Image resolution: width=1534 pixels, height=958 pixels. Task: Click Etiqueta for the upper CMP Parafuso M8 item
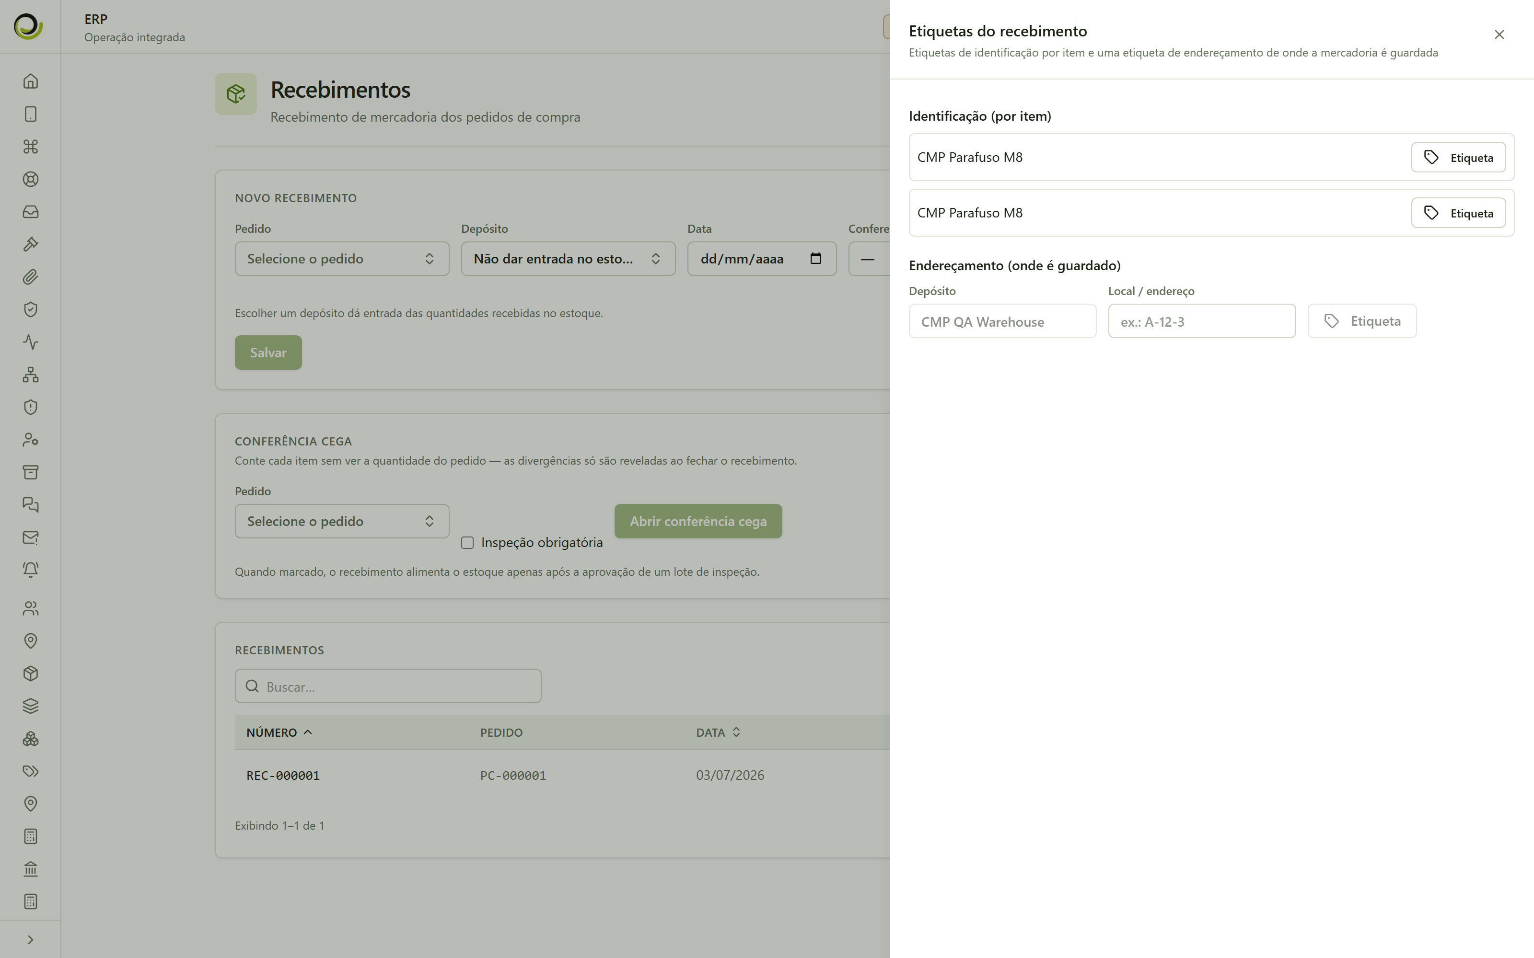(1458, 157)
